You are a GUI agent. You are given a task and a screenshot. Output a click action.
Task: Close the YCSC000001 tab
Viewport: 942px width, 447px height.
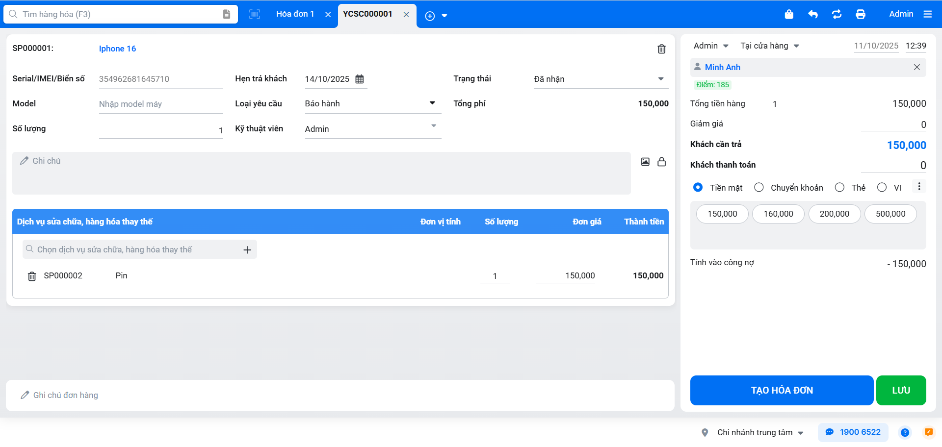pos(406,15)
